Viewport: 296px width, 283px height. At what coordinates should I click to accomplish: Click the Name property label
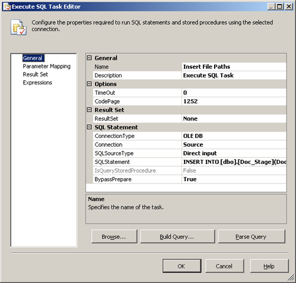click(x=101, y=67)
